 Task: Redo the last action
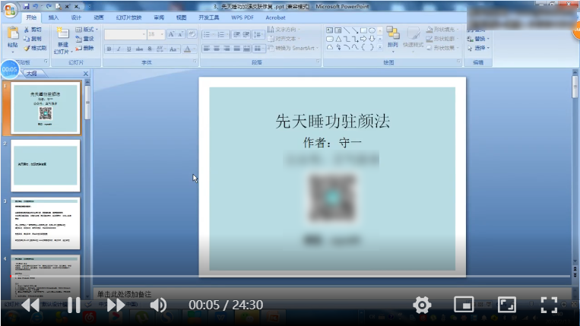coord(49,6)
